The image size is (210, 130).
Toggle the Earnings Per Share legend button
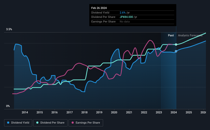click(x=86, y=123)
